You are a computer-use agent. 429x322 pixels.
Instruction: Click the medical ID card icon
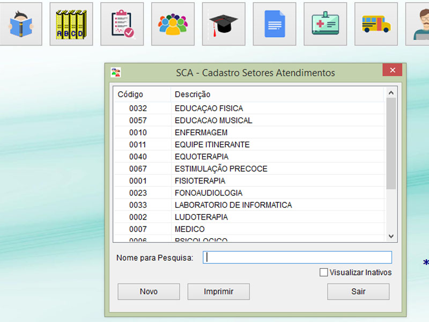325,24
